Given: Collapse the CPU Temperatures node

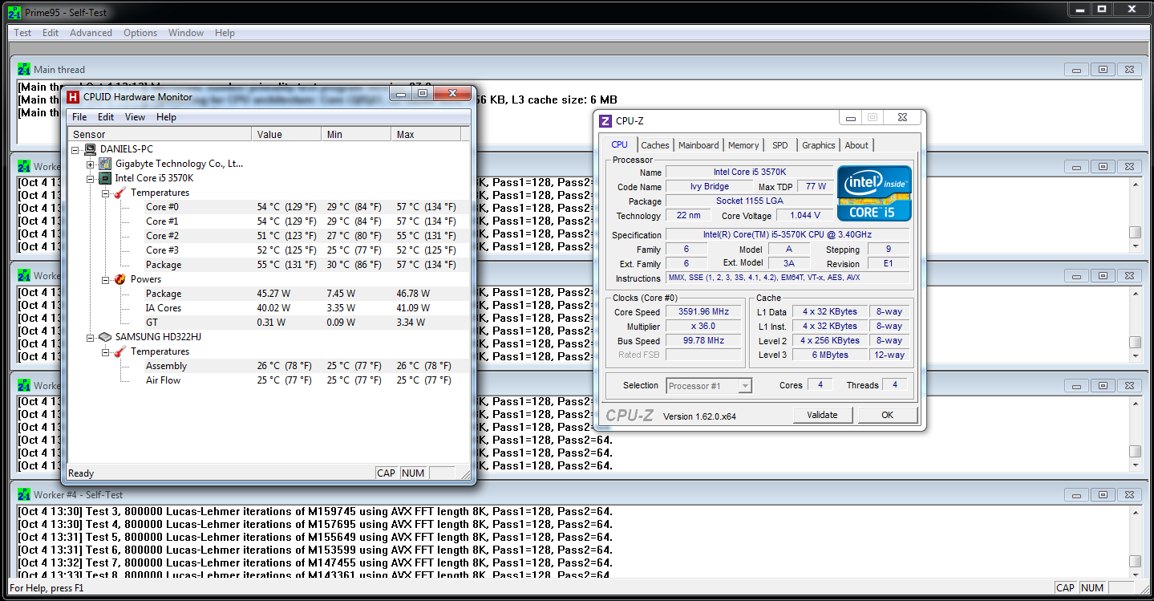Looking at the screenshot, I should [x=106, y=193].
